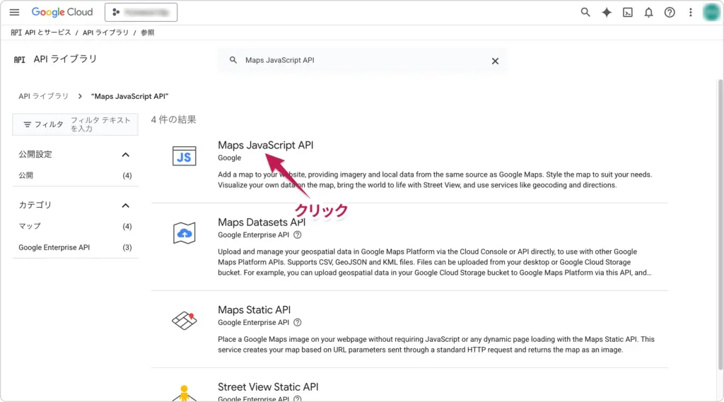Click the API ライブラリ page title
724x402 pixels.
tap(65, 59)
